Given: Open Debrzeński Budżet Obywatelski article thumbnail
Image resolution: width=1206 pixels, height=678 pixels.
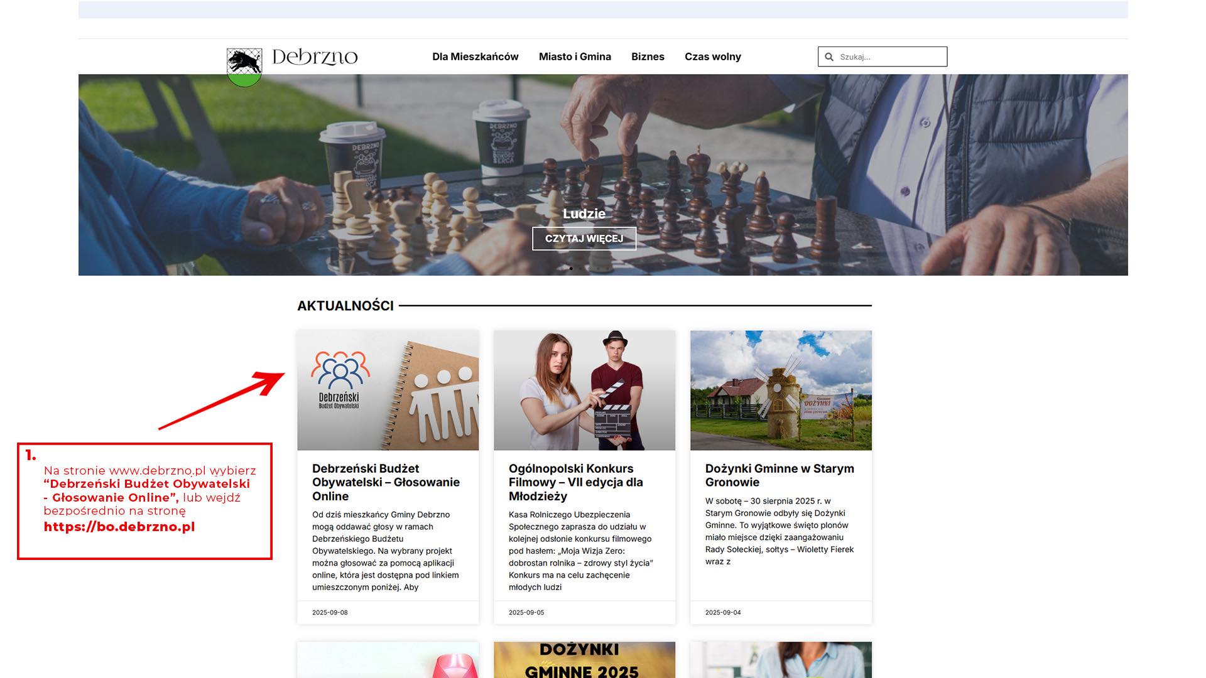Looking at the screenshot, I should point(388,390).
